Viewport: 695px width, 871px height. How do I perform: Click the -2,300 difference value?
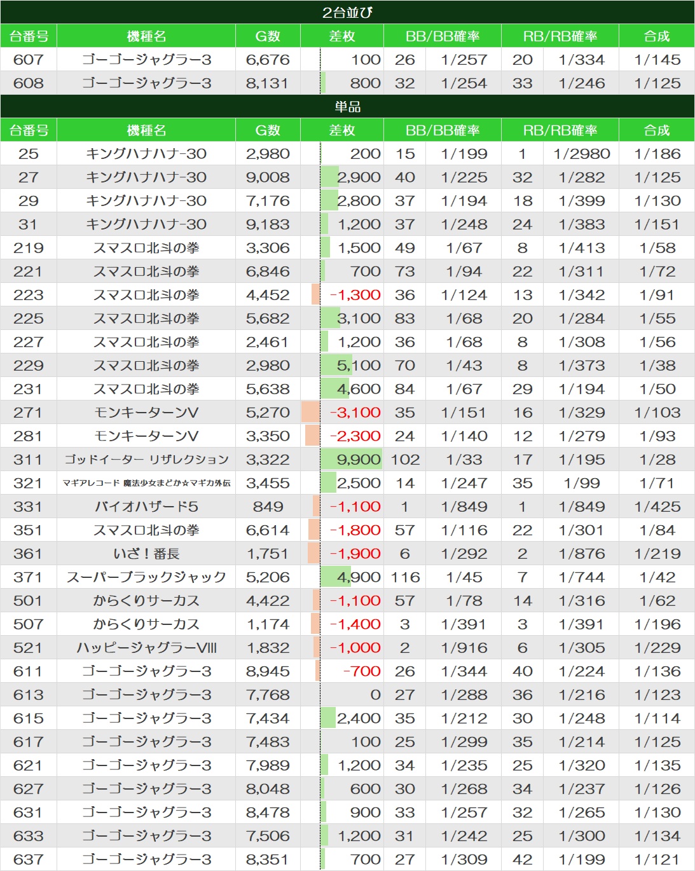point(355,436)
